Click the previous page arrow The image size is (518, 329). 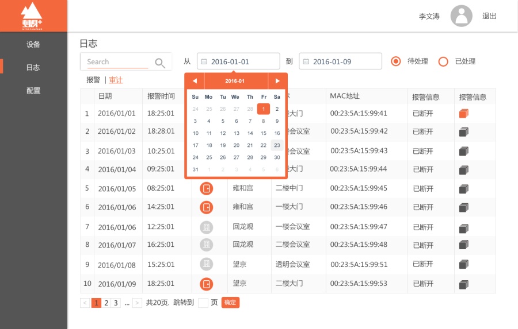(85, 303)
